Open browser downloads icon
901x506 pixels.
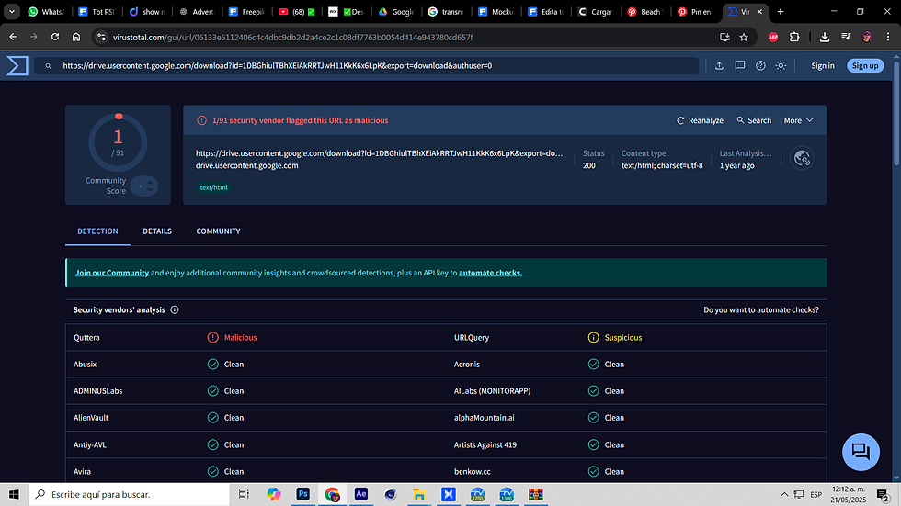[x=824, y=37]
